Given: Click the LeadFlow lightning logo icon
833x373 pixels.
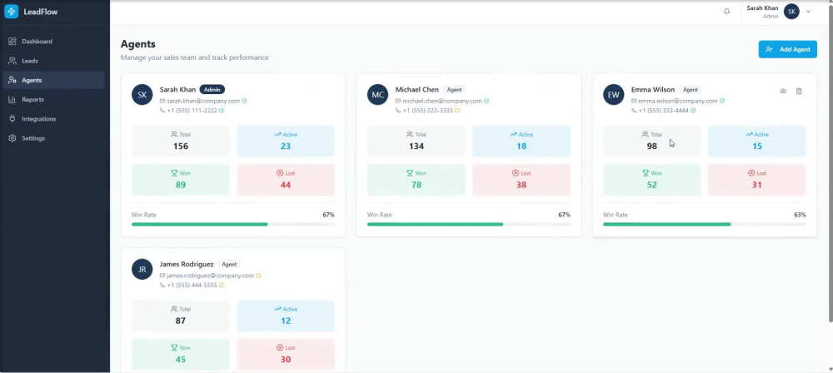Looking at the screenshot, I should click(11, 11).
